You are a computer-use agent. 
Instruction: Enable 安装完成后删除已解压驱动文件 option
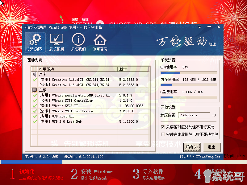[163, 134]
